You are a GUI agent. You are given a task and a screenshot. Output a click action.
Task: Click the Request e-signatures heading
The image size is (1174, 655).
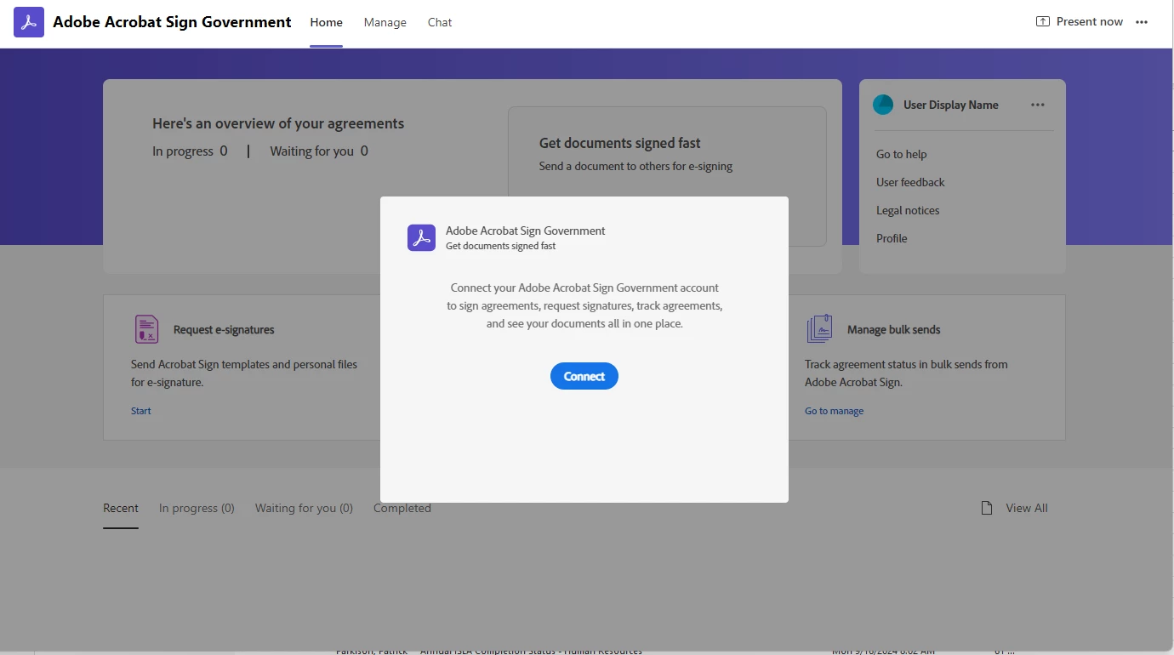[x=224, y=329]
